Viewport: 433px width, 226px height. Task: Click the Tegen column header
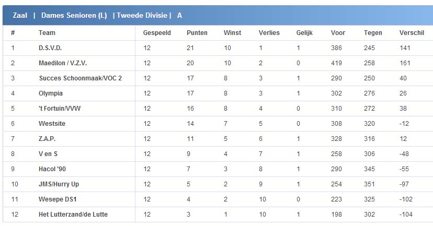pyautogui.click(x=373, y=33)
